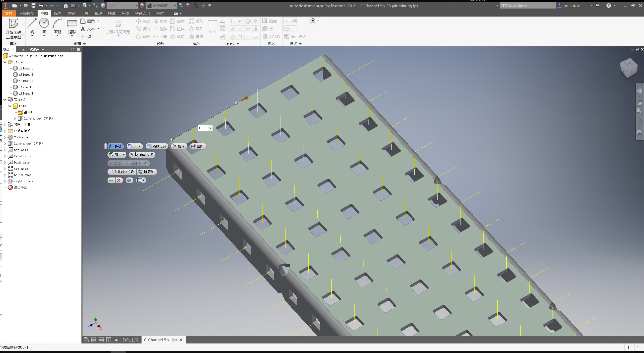Toggle the 自动过渡 checkbox
Screen dimensions: 644x353
pos(131,155)
